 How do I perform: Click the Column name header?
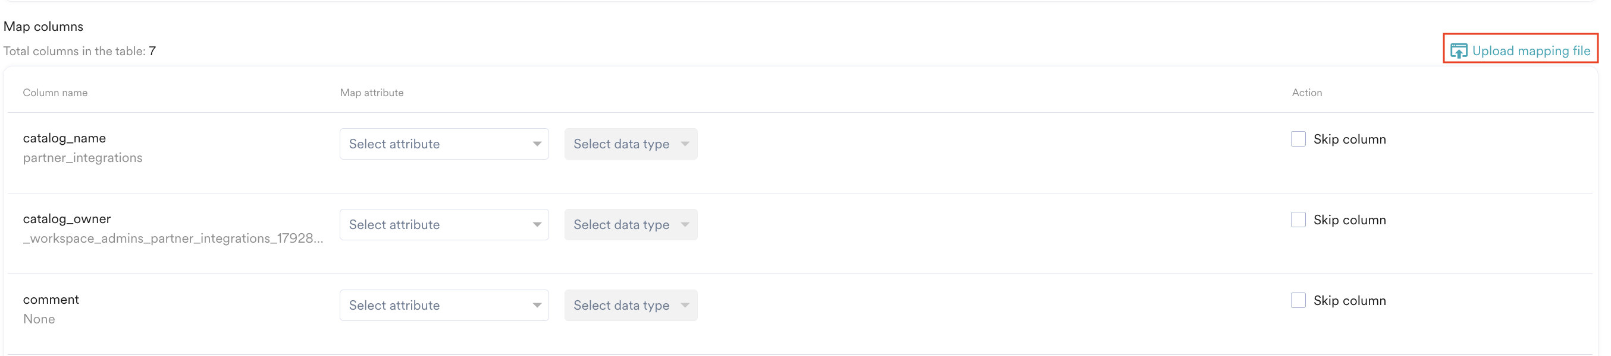[x=55, y=93]
